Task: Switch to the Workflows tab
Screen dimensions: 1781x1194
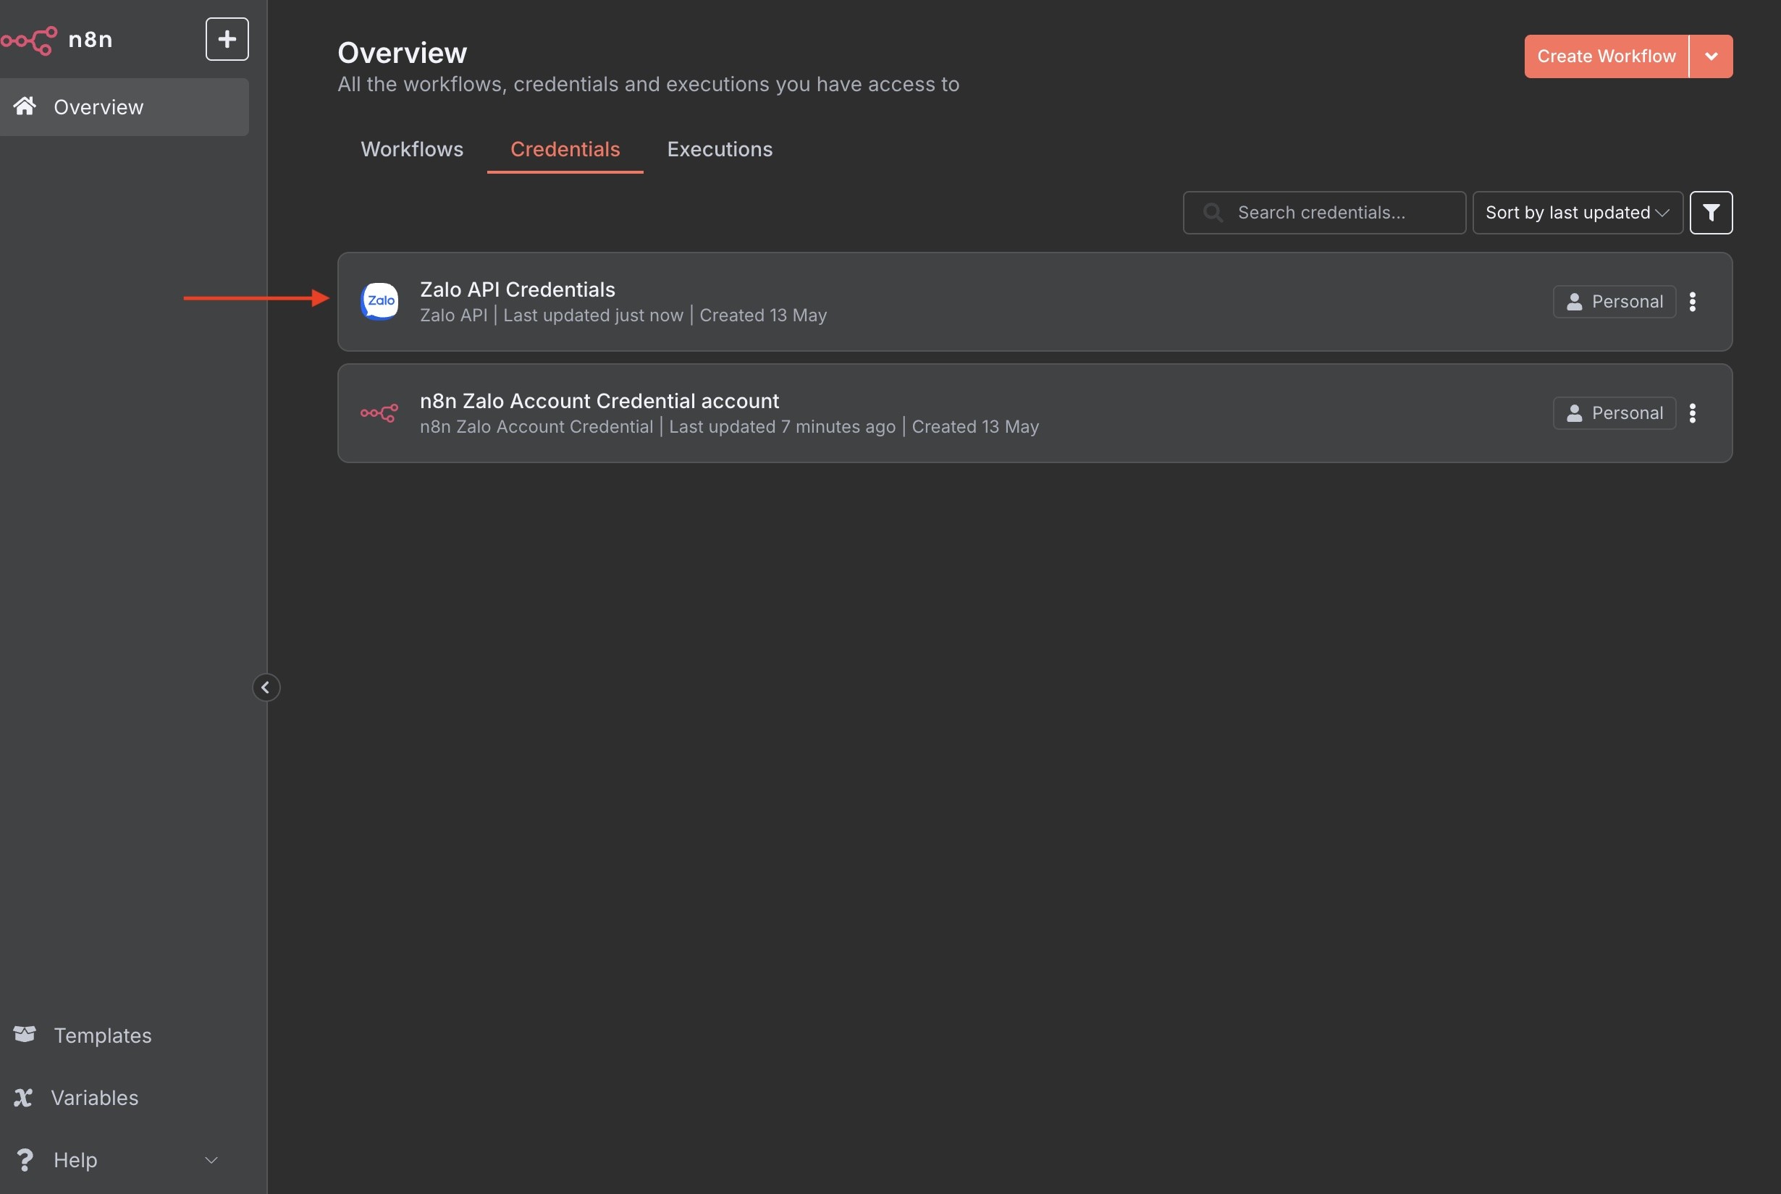Action: 412,149
